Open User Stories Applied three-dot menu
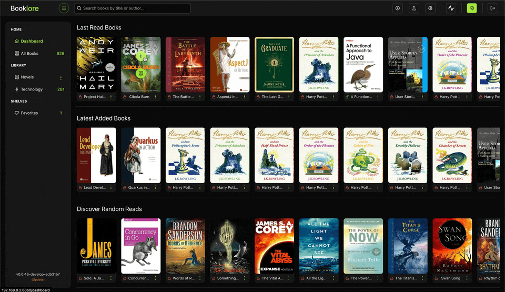Viewport: 505px width, 292px height. coord(422,97)
